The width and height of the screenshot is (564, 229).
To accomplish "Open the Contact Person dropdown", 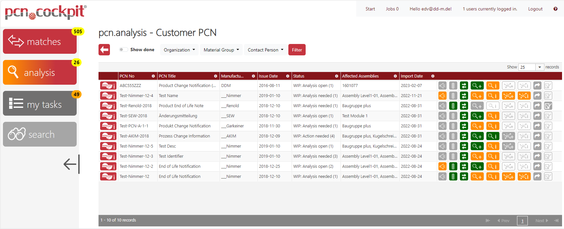I will (266, 50).
